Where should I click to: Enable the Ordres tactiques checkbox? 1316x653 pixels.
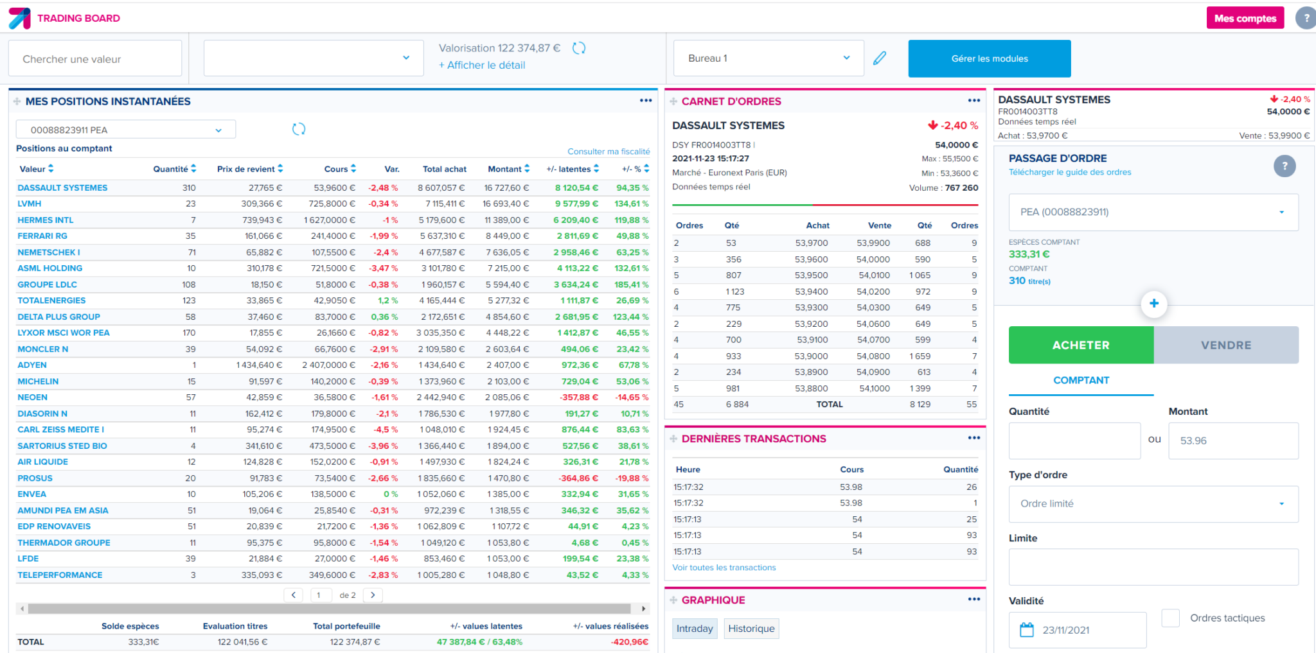click(x=1170, y=618)
